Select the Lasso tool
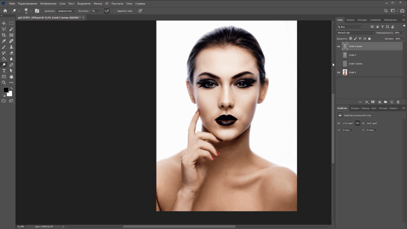 (x=4, y=29)
